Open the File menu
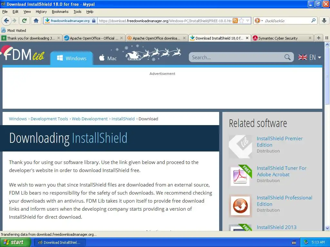The width and height of the screenshot is (330, 247). pos(5,12)
